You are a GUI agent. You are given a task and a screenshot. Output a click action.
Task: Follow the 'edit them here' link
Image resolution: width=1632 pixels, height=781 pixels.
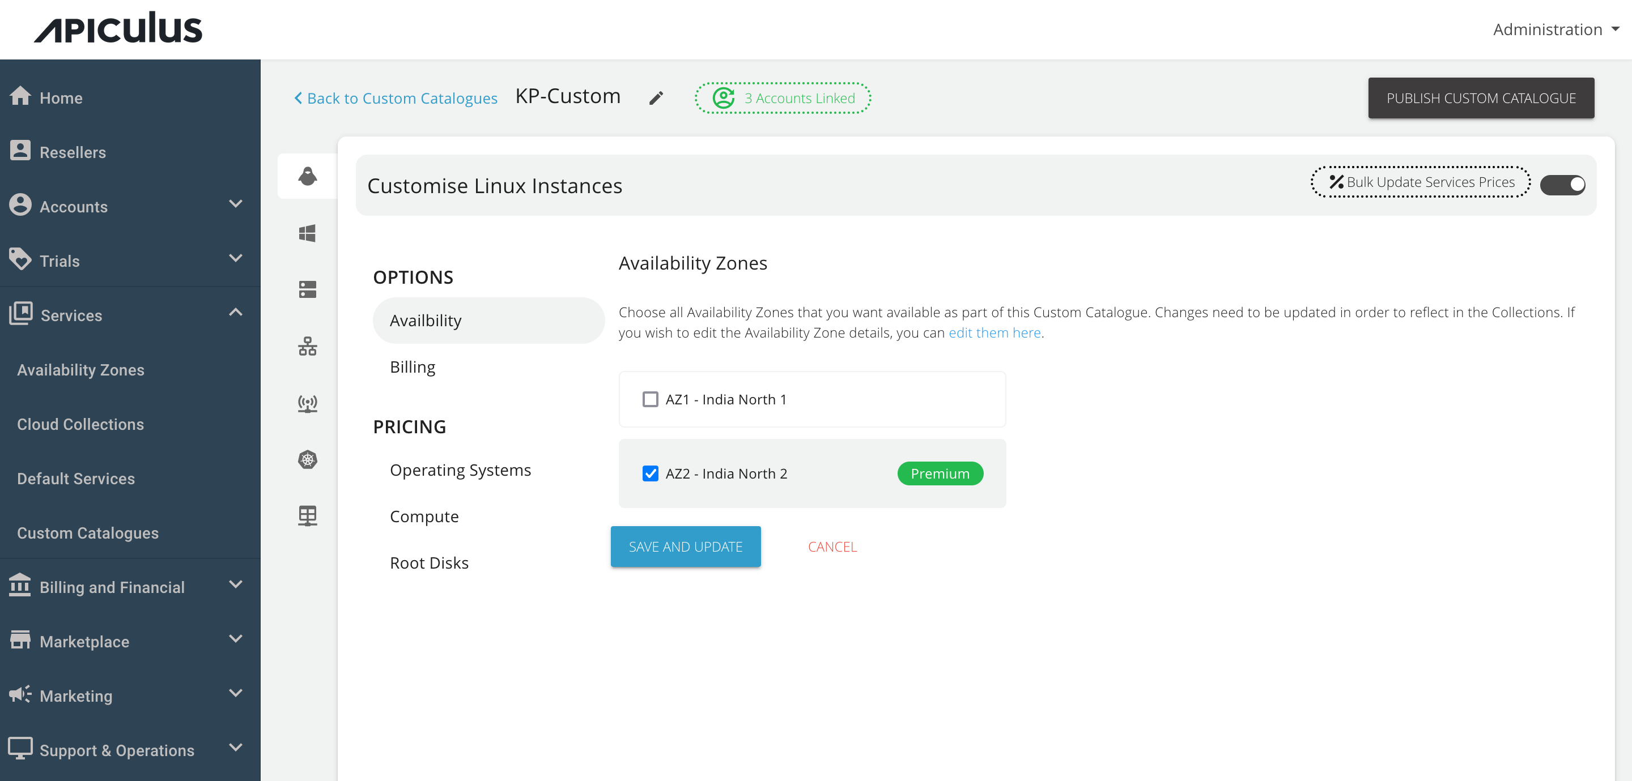[993, 332]
